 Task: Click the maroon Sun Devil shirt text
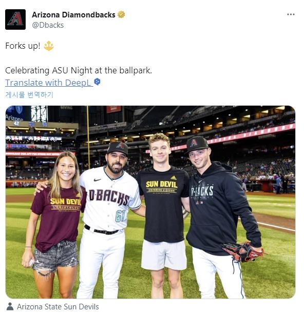(66, 202)
